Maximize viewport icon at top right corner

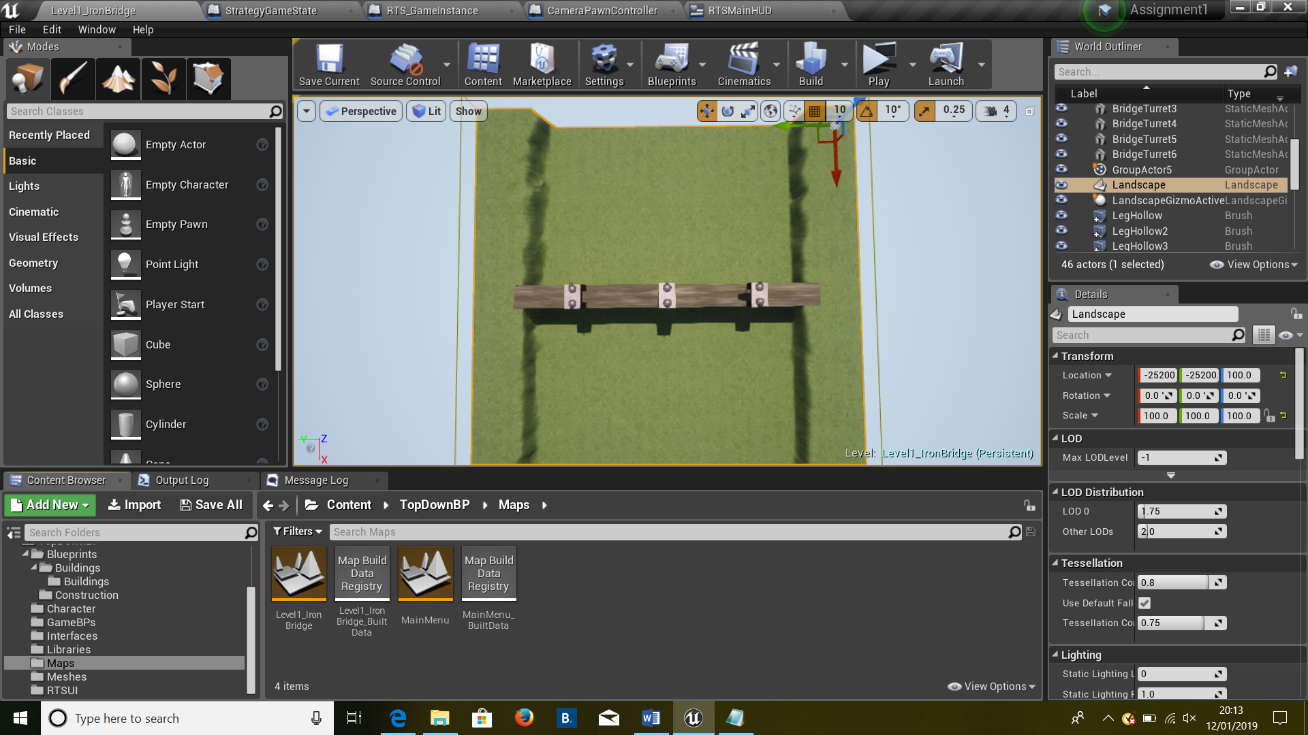(1029, 111)
